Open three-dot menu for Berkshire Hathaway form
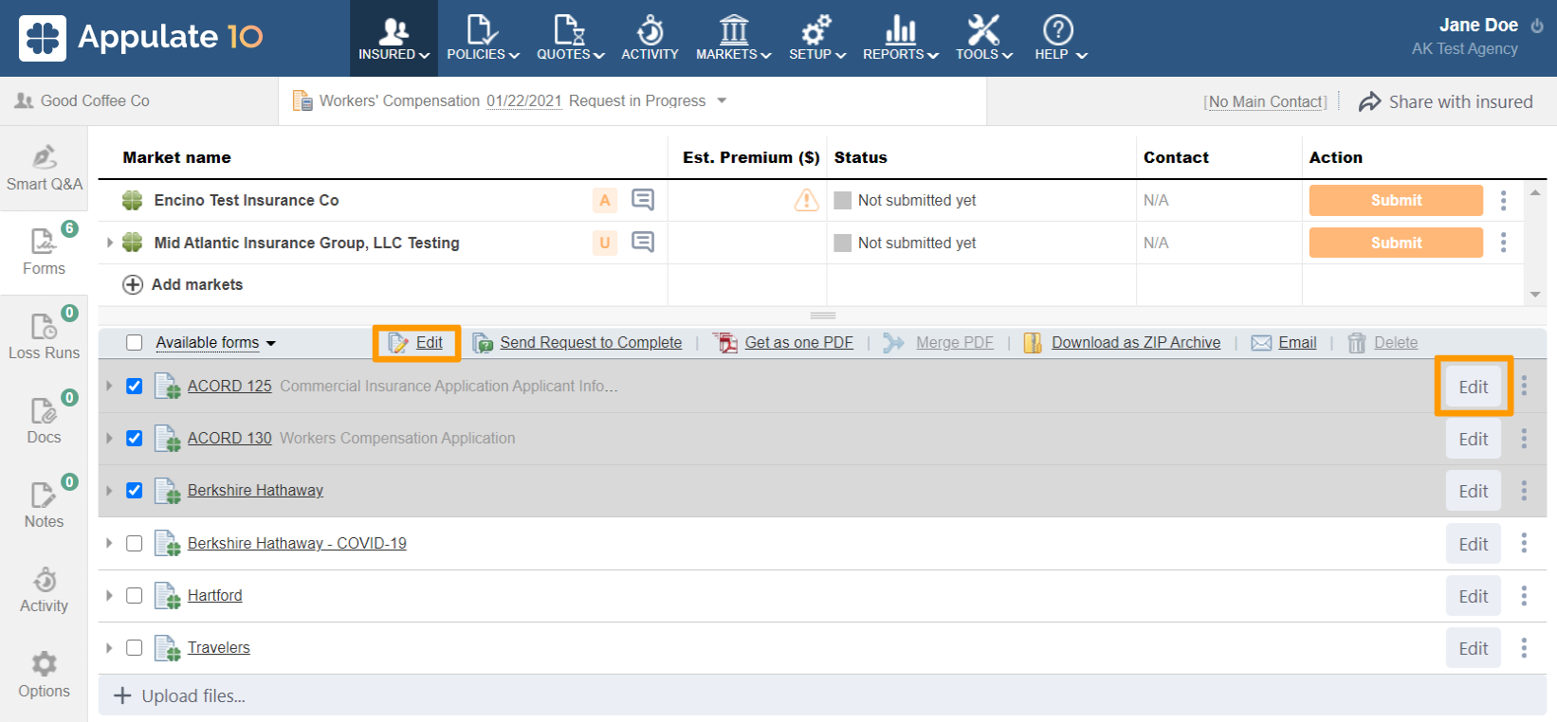Viewport: 1557px width, 722px height. pos(1524,490)
